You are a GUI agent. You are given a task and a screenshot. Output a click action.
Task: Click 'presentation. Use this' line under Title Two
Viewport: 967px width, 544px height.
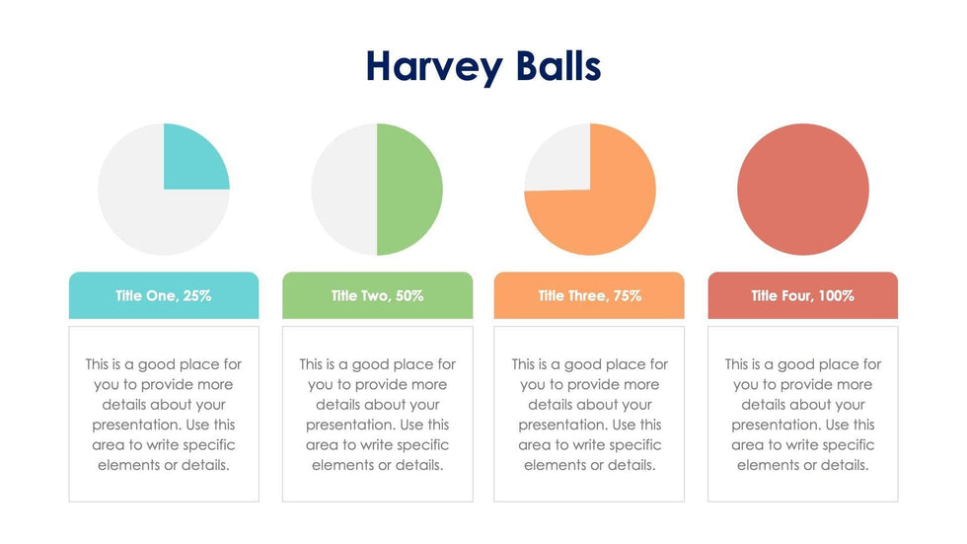[377, 425]
